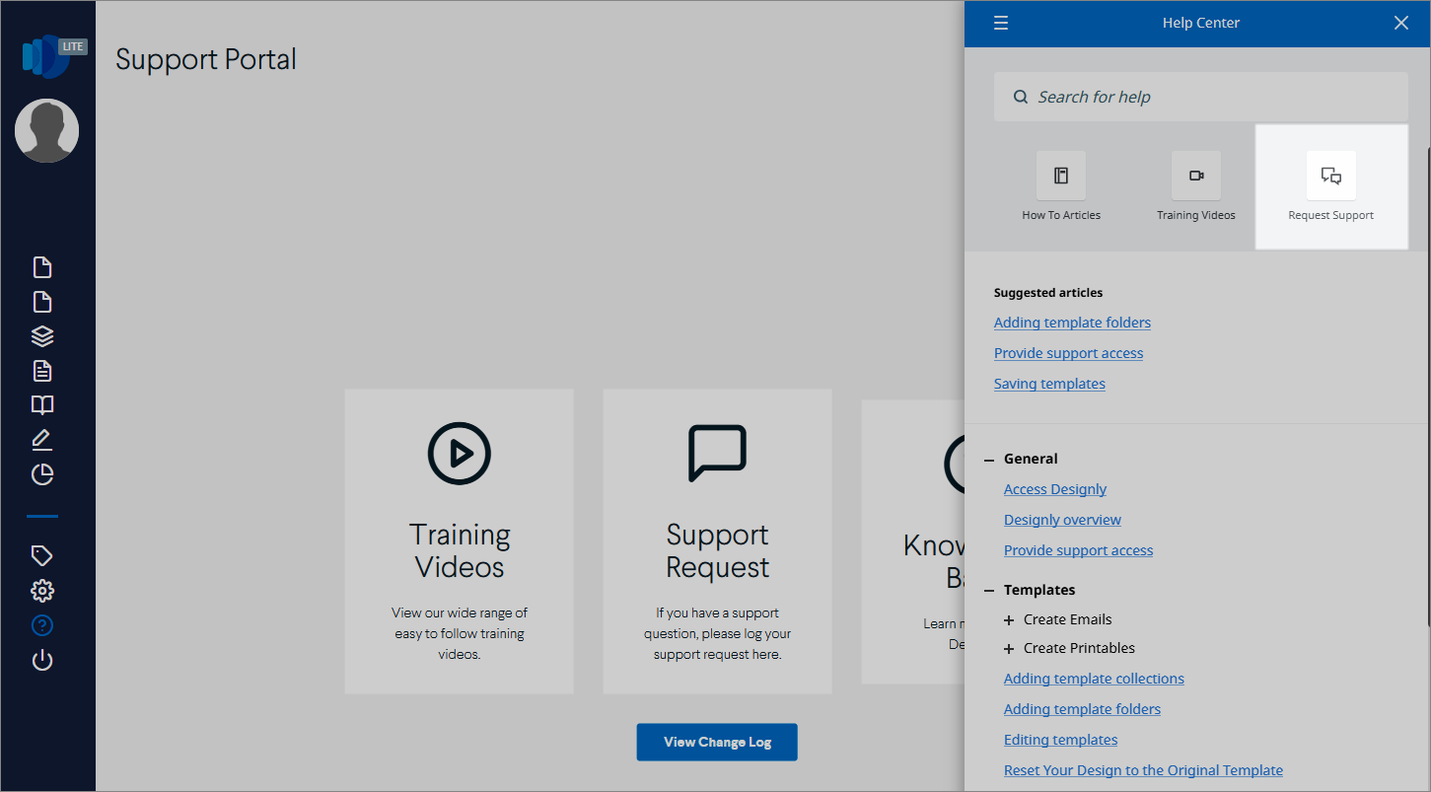Click the Suggested articles heading

tap(1048, 293)
